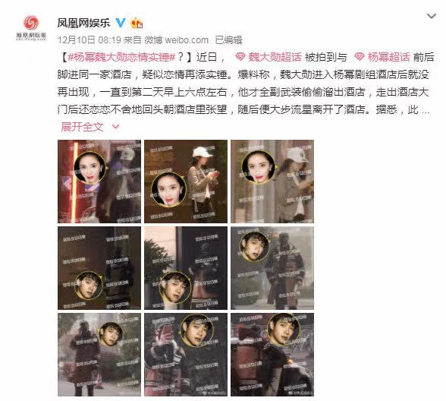446x401 pixels.
Task: Open the 杨幂超话 topic link
Action: [x=388, y=57]
